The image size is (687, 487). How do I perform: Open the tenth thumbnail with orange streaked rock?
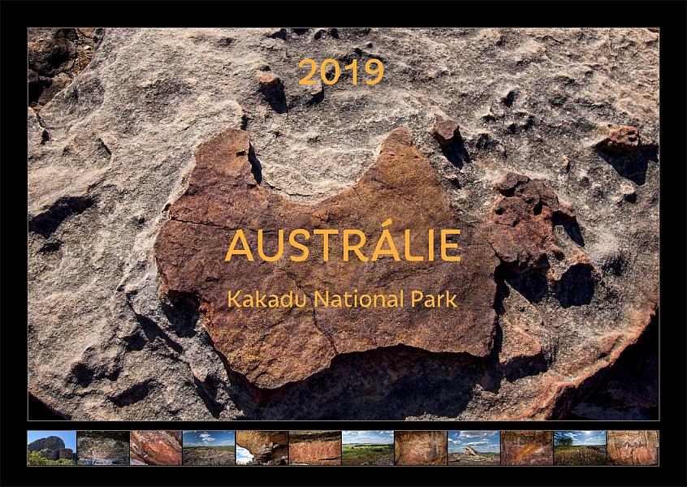(527, 447)
